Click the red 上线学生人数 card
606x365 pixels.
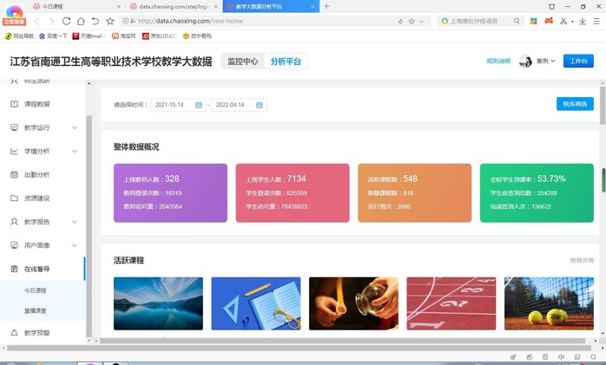293,193
